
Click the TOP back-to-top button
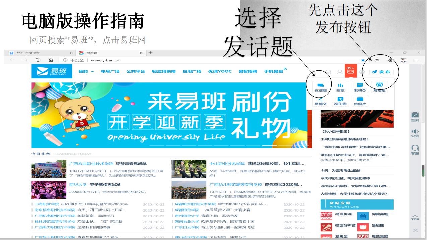click(415, 217)
